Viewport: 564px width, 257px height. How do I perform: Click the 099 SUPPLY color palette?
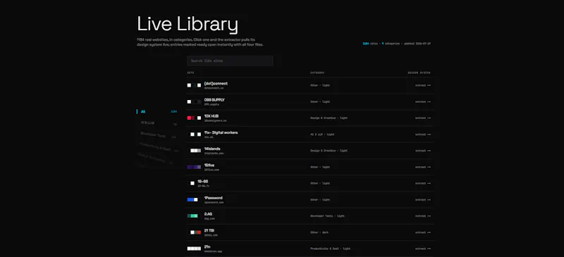[x=194, y=101]
